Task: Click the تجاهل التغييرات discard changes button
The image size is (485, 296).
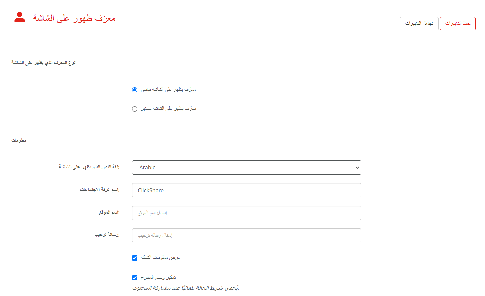Action: click(x=419, y=24)
